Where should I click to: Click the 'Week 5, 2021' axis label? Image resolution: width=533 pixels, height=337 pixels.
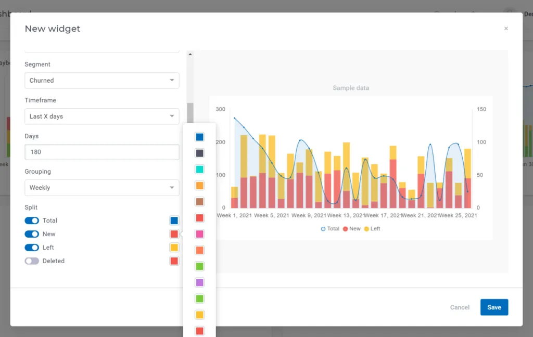272,215
